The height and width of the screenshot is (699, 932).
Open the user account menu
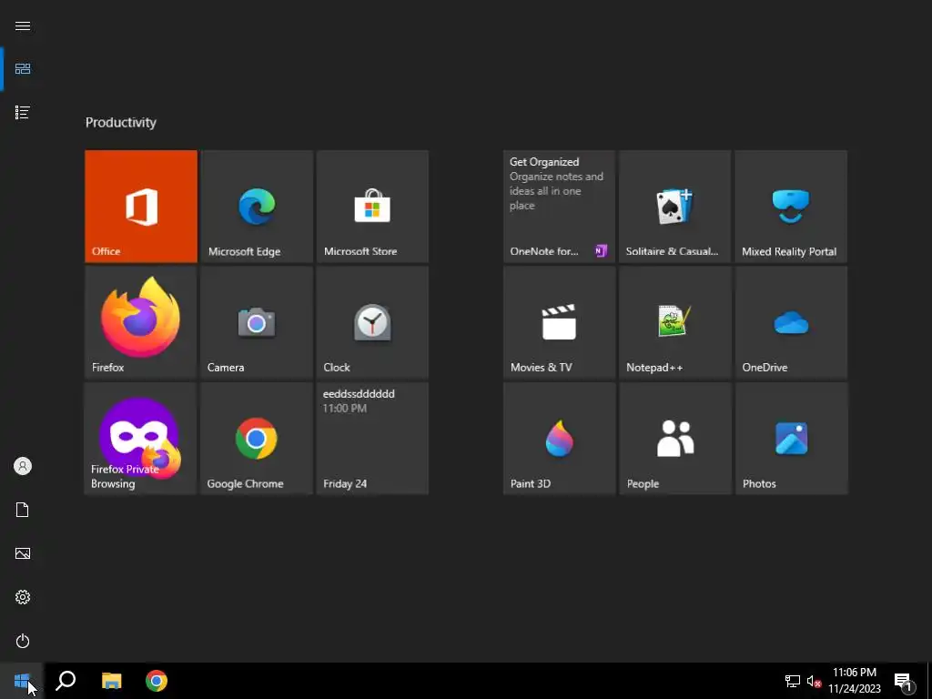pyautogui.click(x=23, y=466)
